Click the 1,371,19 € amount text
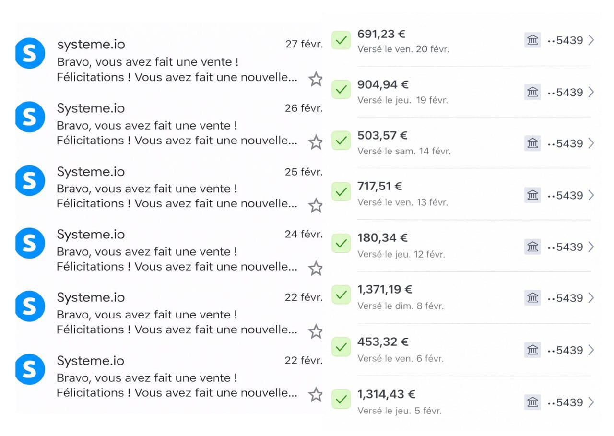This screenshot has width=614, height=436. click(385, 290)
